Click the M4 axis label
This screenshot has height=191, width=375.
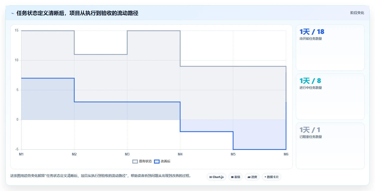180,154
